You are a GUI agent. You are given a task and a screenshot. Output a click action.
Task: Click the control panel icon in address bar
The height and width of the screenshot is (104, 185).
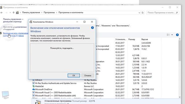(x=17, y=13)
